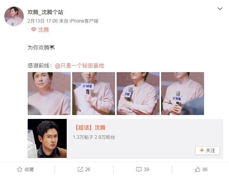Click the iPhone客户端 source link

click(84, 21)
